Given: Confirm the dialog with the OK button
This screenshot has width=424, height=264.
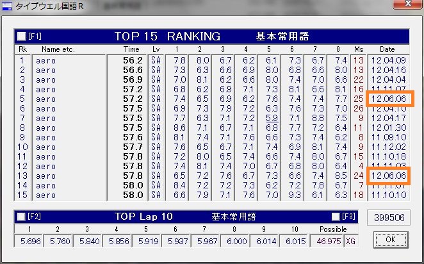Looking at the screenshot, I should 391,240.
